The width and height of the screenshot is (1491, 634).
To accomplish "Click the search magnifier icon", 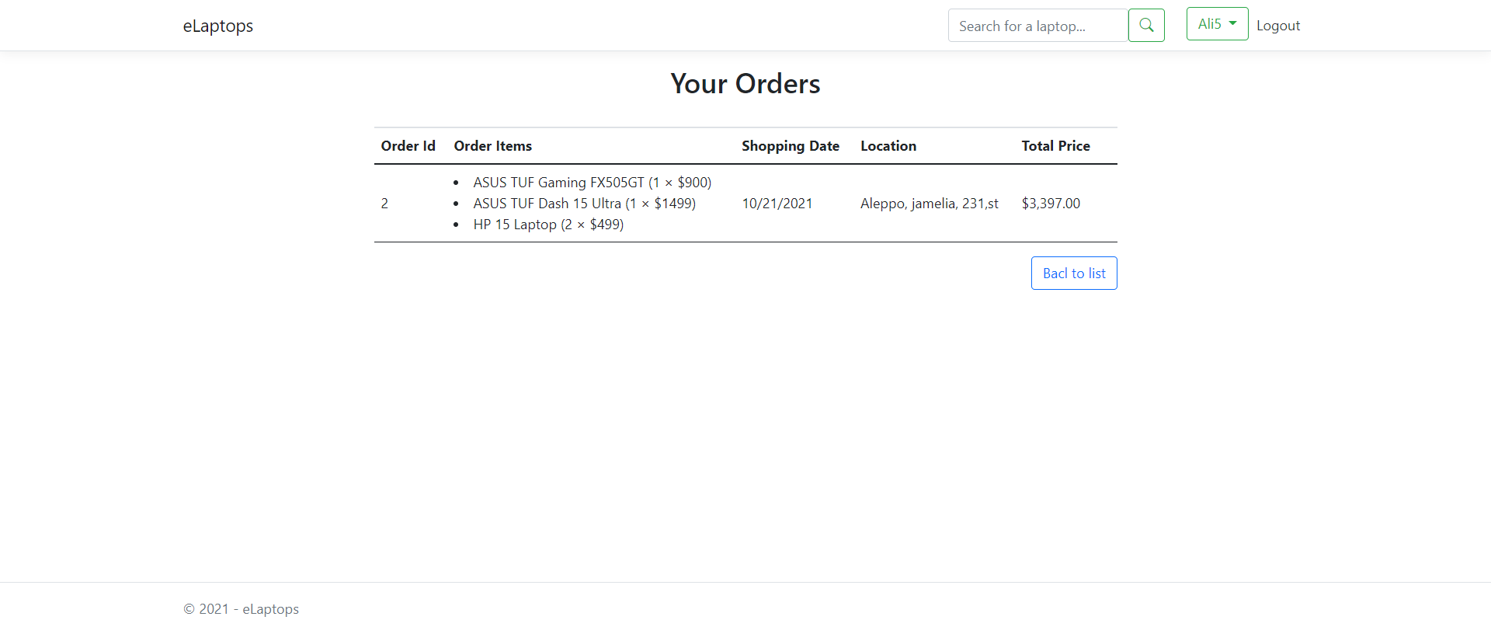I will point(1146,25).
